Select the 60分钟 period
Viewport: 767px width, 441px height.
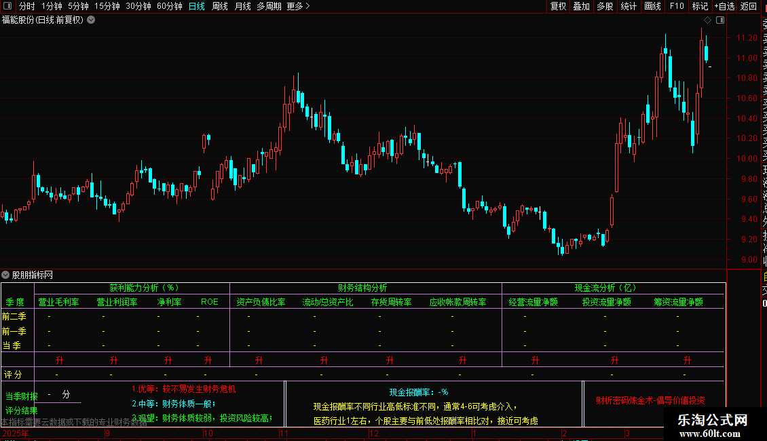click(x=170, y=6)
